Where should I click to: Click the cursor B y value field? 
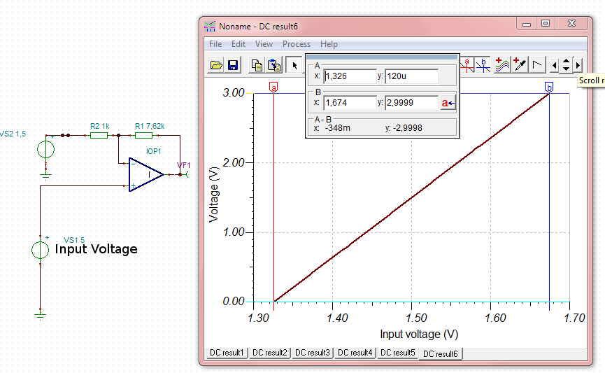(411, 103)
